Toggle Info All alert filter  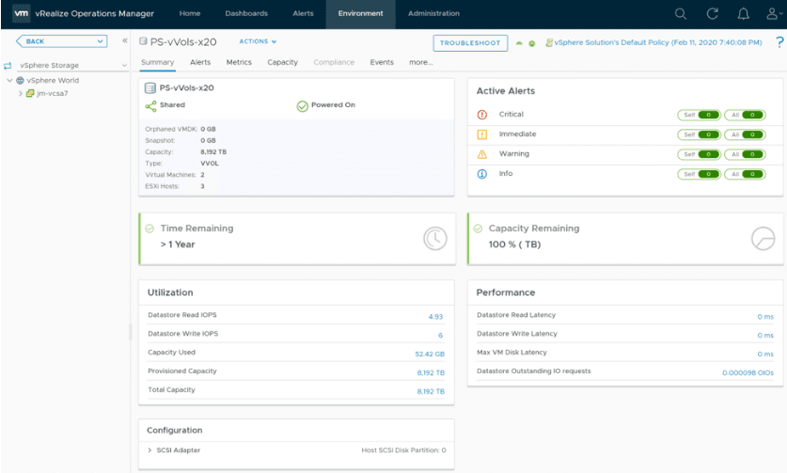coord(745,174)
